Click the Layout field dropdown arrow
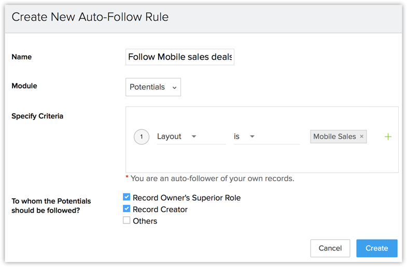The image size is (407, 267). coord(194,137)
